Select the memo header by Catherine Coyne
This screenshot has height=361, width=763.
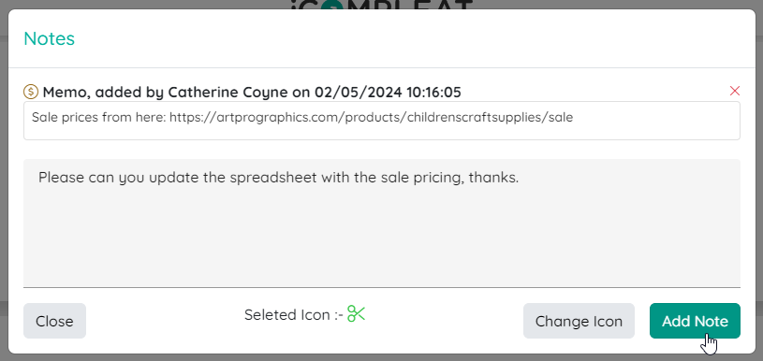(x=252, y=92)
